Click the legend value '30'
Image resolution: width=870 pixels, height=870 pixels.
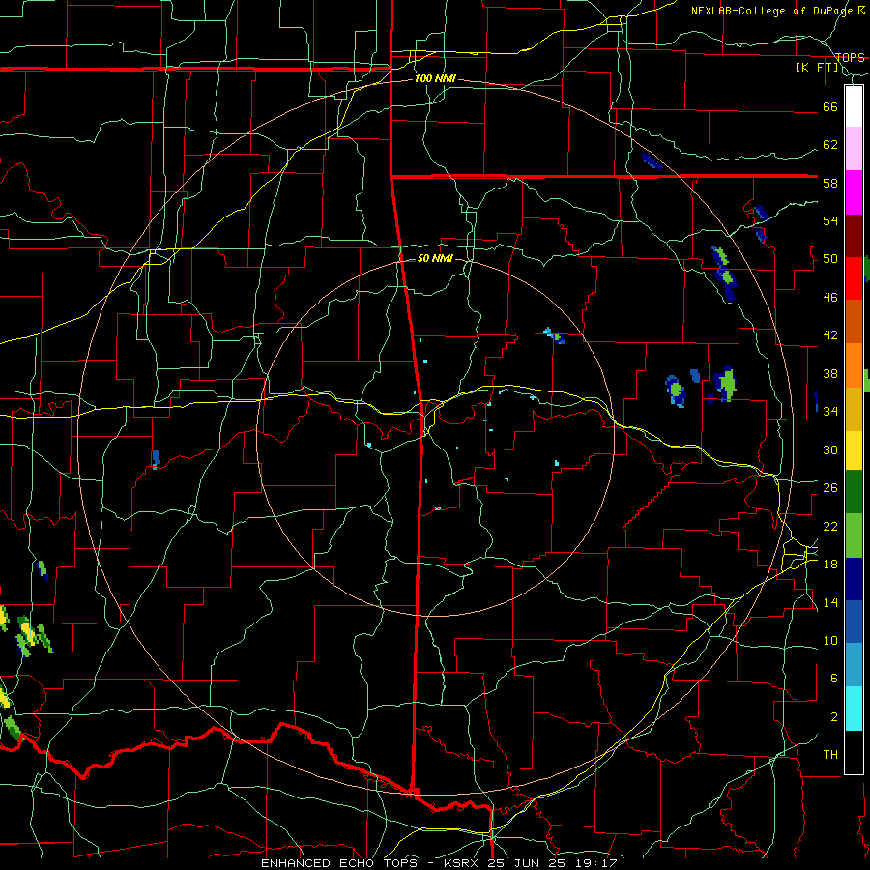[830, 449]
